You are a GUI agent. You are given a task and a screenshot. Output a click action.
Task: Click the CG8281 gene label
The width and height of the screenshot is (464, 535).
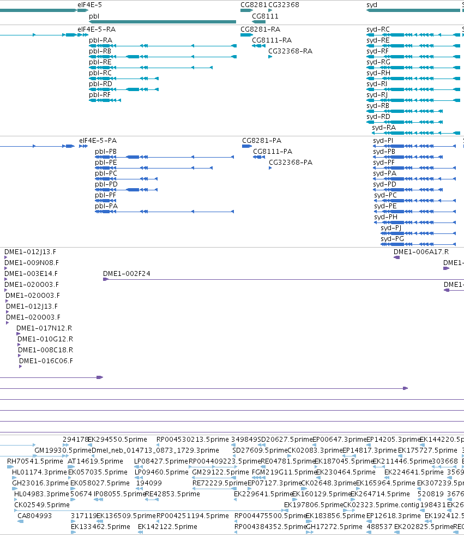254,5
